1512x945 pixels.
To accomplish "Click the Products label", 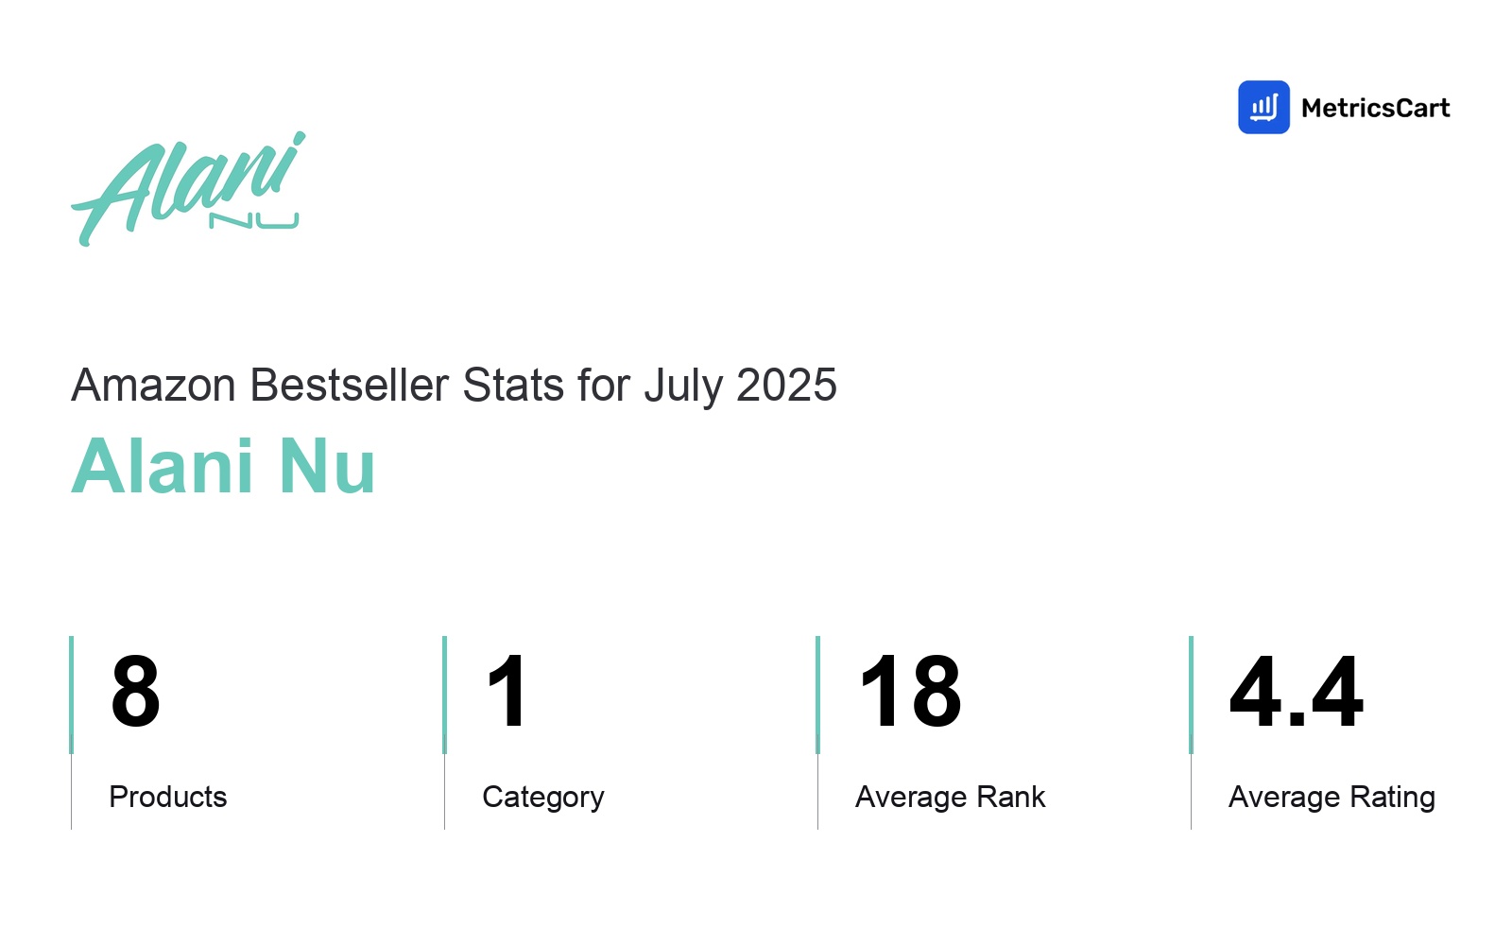I will click(168, 797).
